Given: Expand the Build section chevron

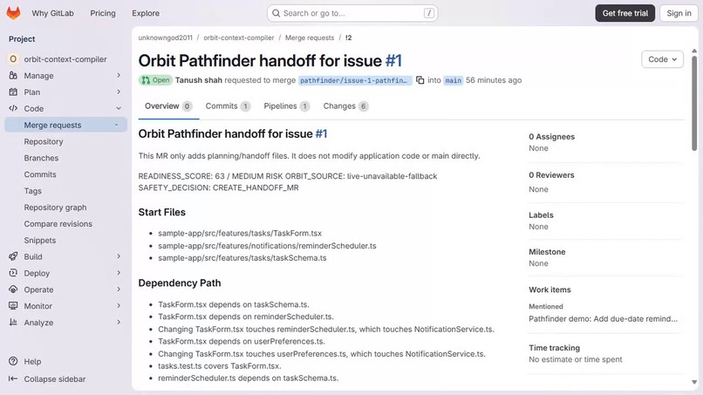Looking at the screenshot, I should [119, 256].
